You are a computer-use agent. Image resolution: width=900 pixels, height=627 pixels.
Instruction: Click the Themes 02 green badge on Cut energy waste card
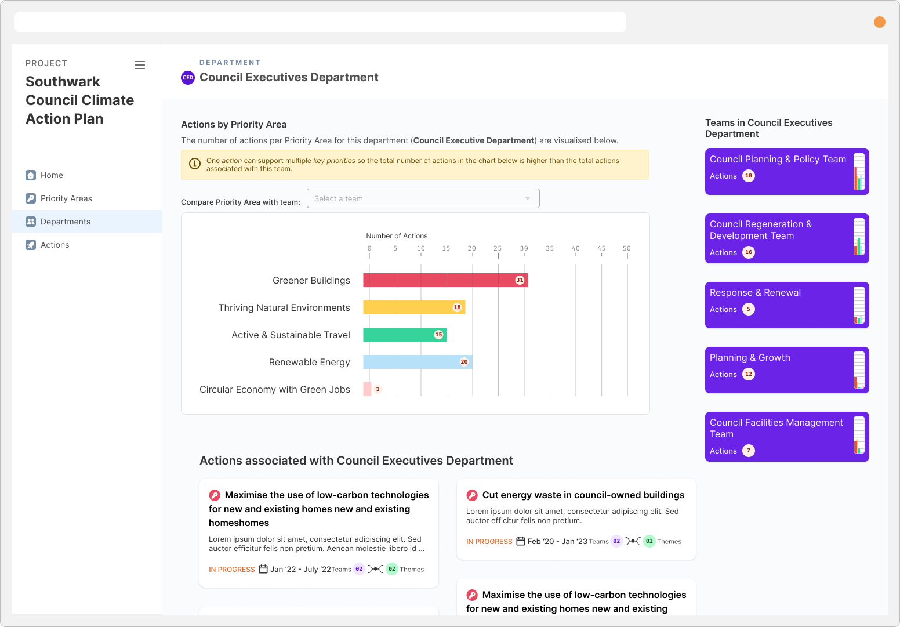(649, 541)
